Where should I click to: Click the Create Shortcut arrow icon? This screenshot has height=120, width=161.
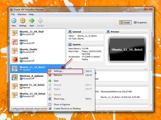point(50,108)
